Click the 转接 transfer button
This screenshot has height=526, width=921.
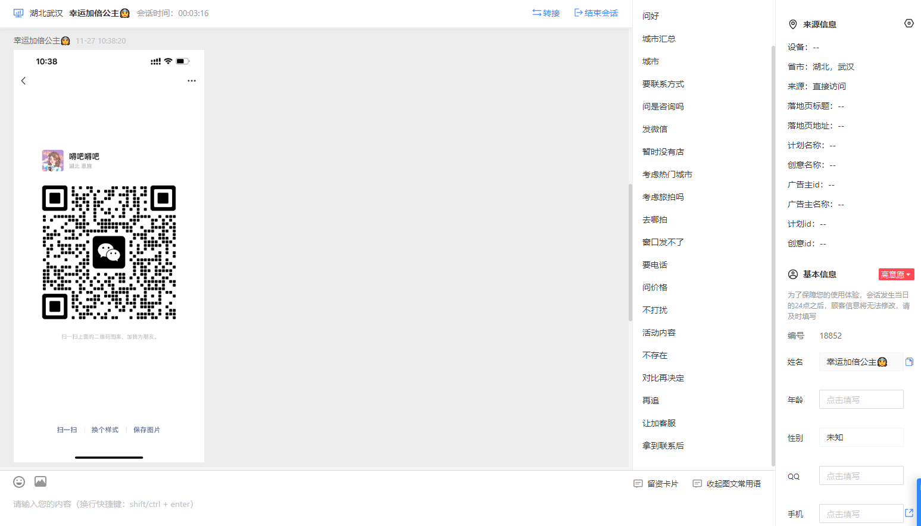coord(546,13)
